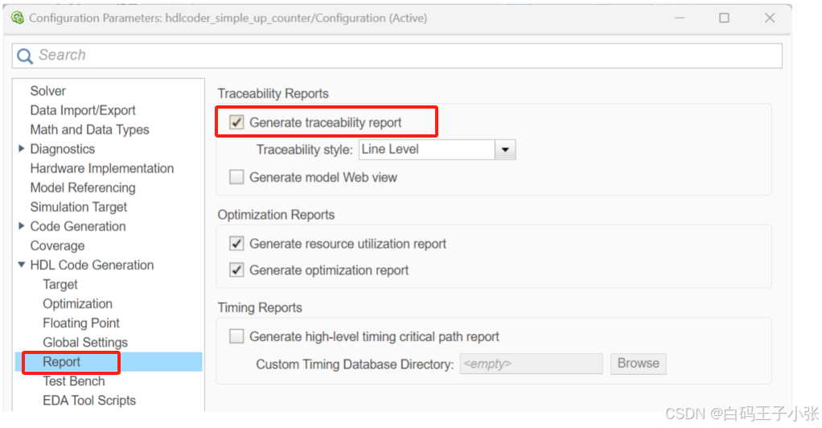Open Global Settings pane
This screenshot has height=428, width=822.
click(x=85, y=343)
